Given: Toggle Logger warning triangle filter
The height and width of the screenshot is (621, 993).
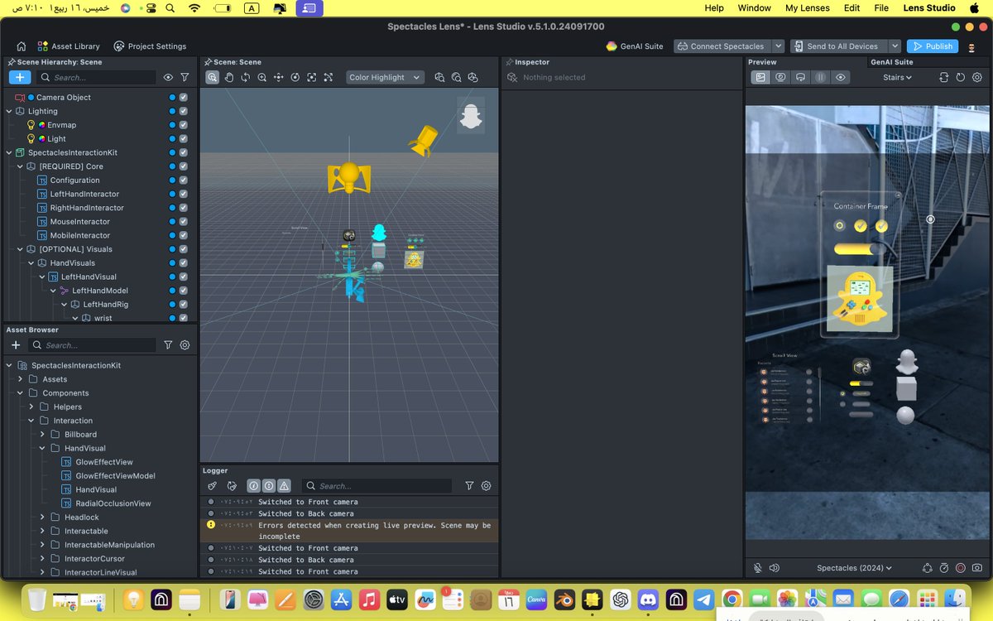Looking at the screenshot, I should [x=284, y=486].
